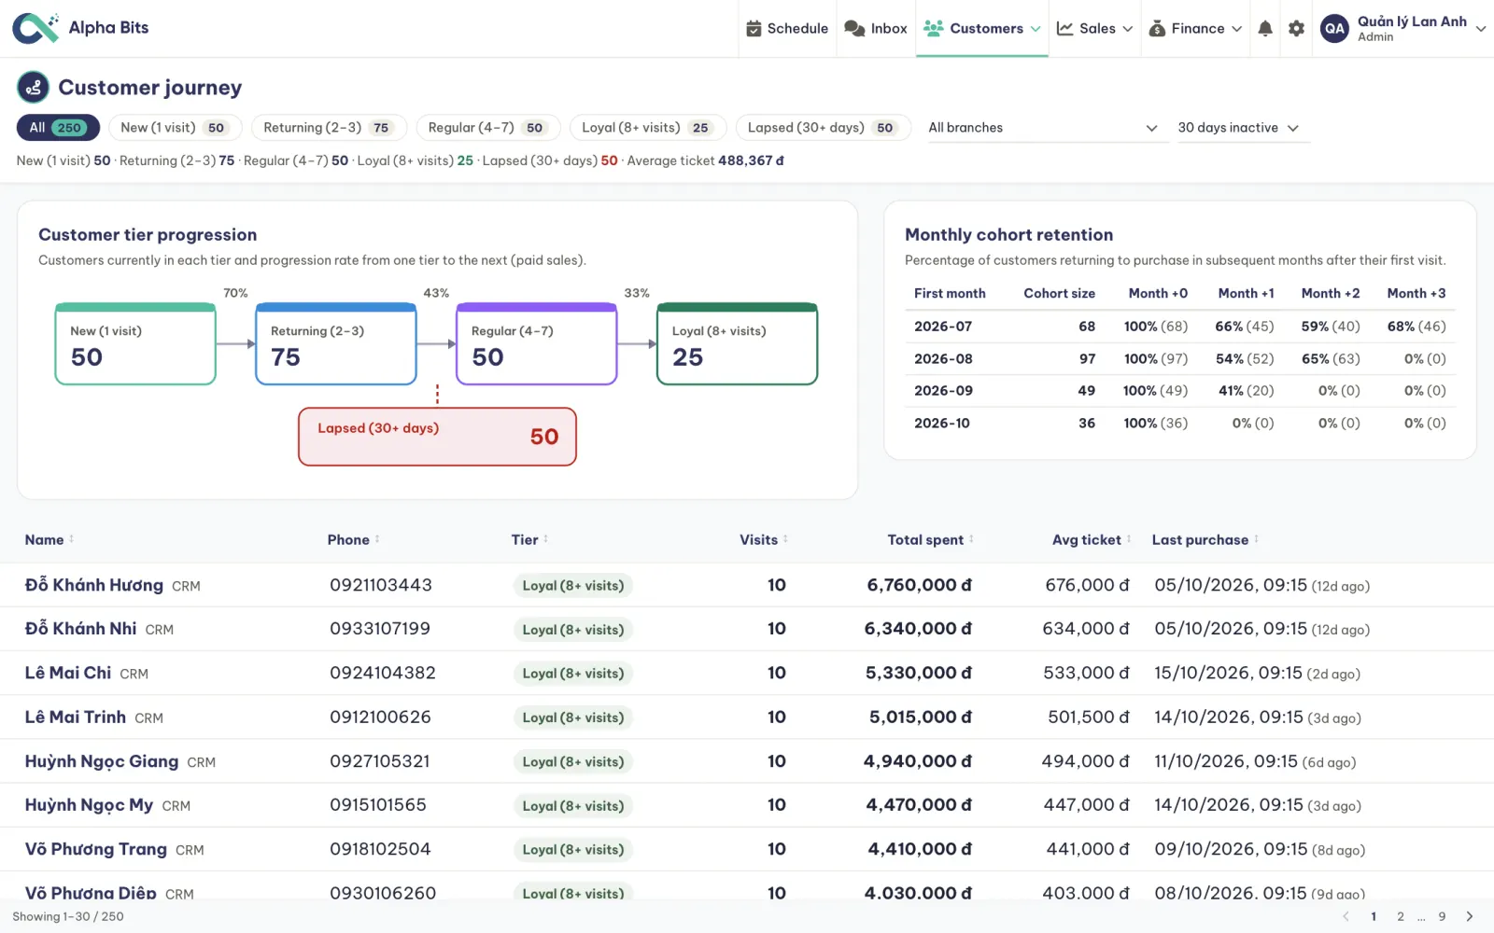Select the Returning (2–3) filter tab
Viewport: 1494px width, 933px height.
[328, 128]
